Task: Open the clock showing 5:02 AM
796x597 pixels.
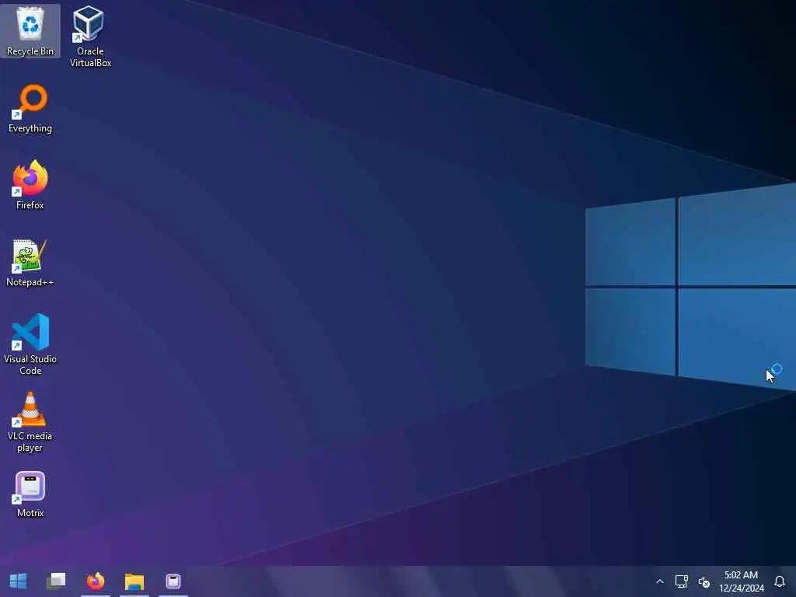Action: 741,581
